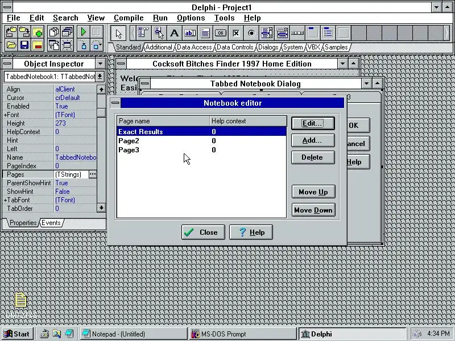Switch to the Events tab in Object Inspector
Image resolution: width=455 pixels, height=341 pixels.
[51, 223]
